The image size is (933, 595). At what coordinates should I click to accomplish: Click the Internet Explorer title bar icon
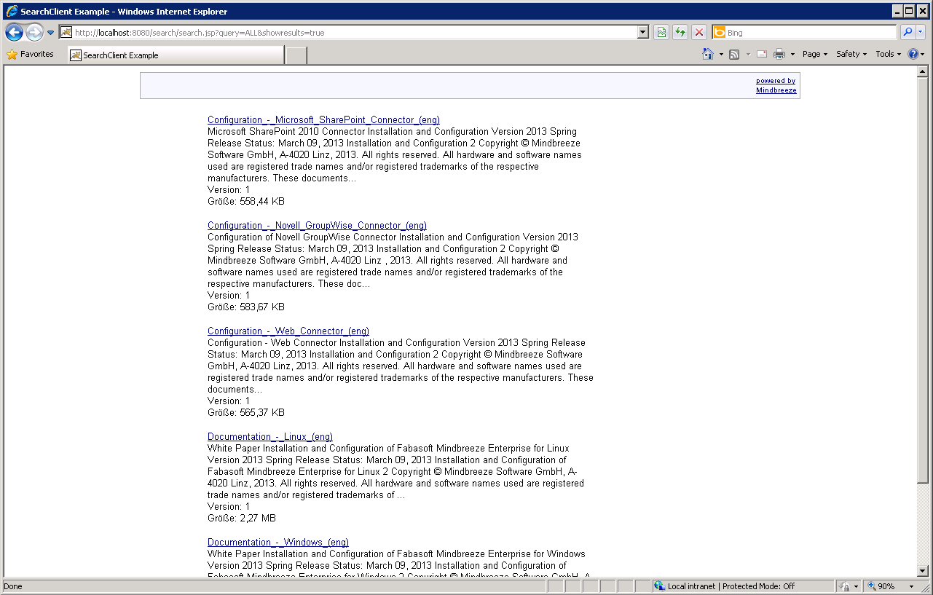click(x=11, y=11)
